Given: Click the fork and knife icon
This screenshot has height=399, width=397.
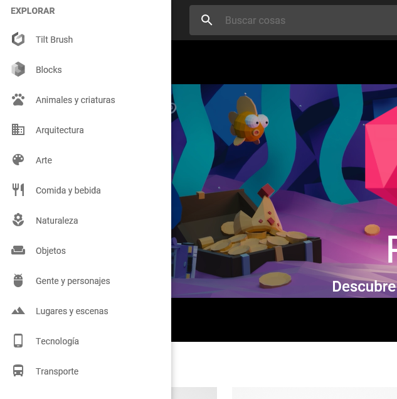Looking at the screenshot, I should 18,190.
